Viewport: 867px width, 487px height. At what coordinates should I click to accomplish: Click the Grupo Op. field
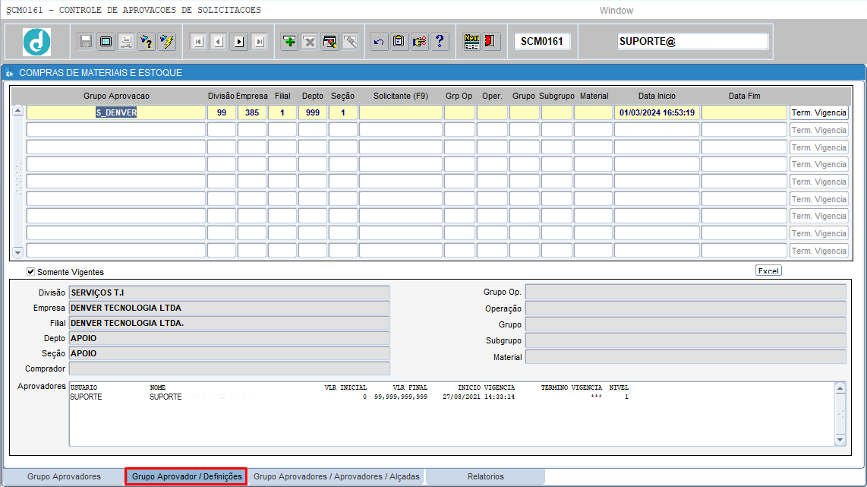686,293
